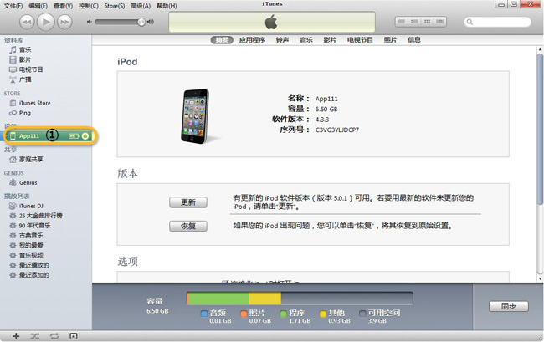
Task: Click the vertical scrollbar of summary pane
Action: [x=540, y=129]
